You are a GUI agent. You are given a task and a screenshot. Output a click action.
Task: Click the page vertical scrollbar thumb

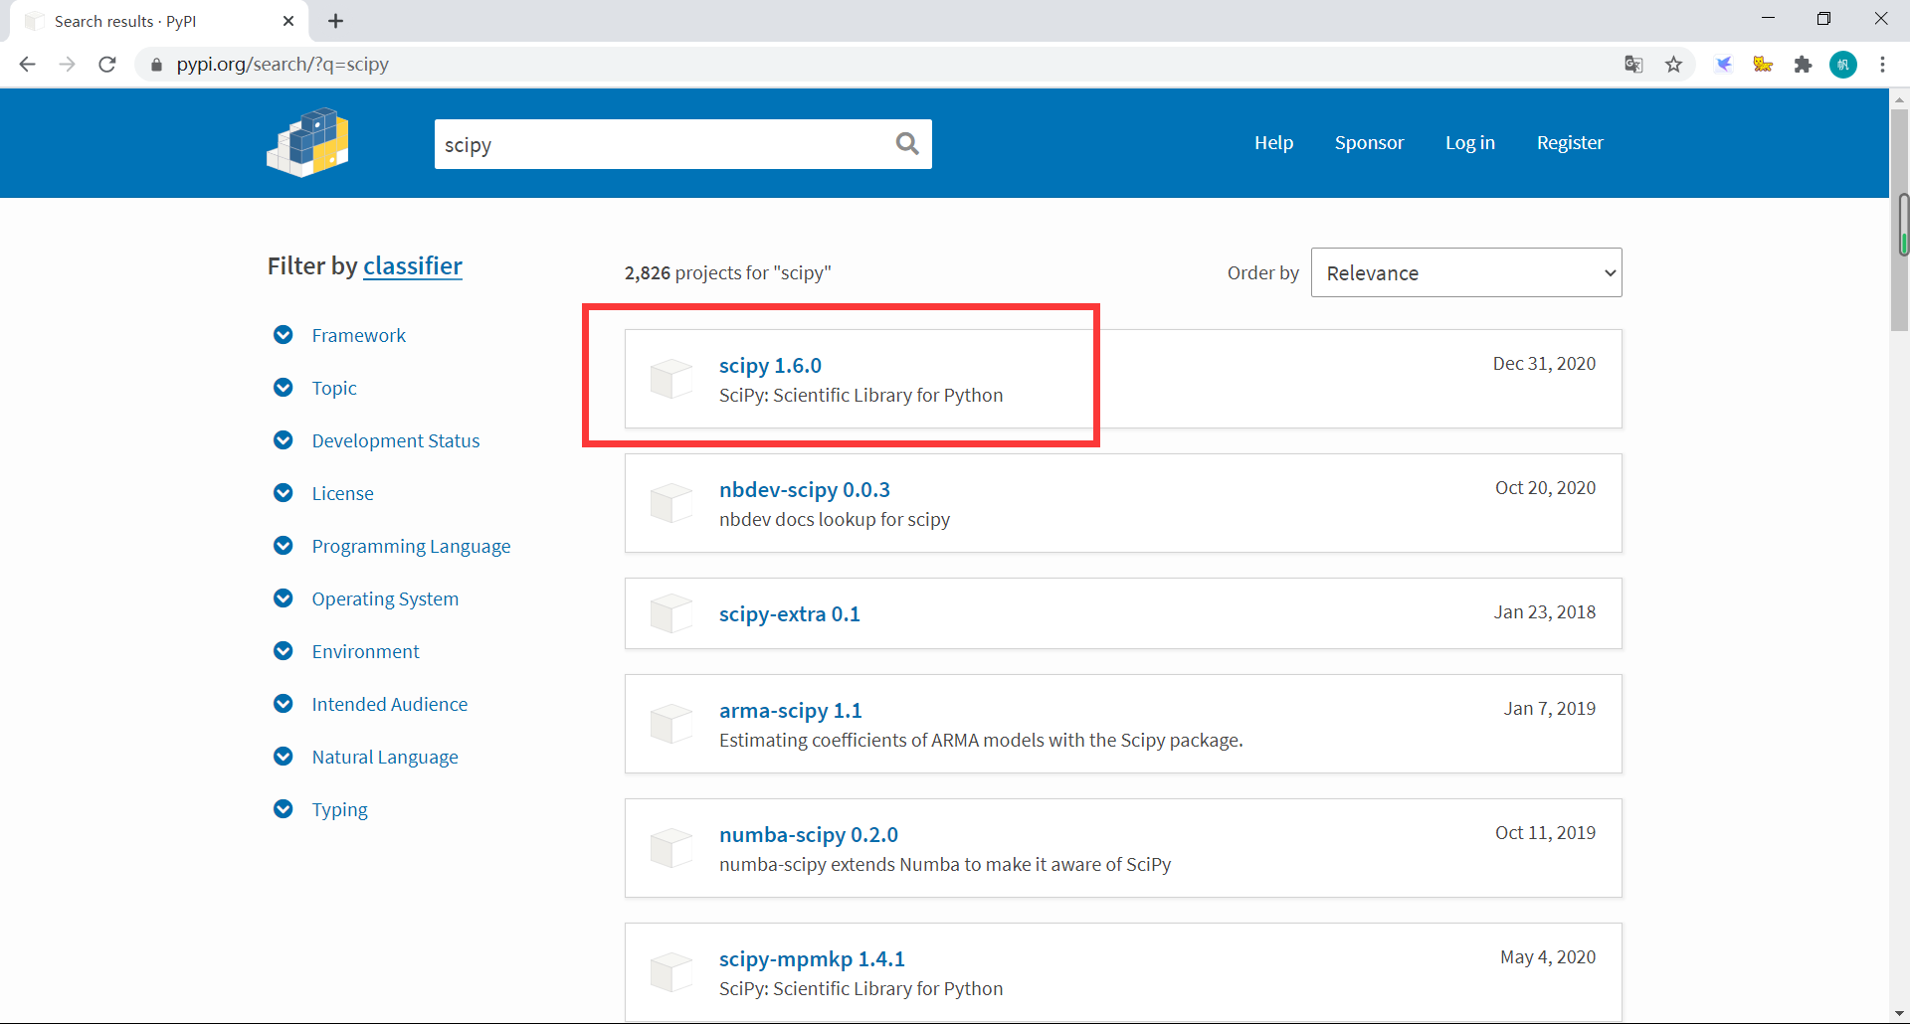(x=1900, y=219)
